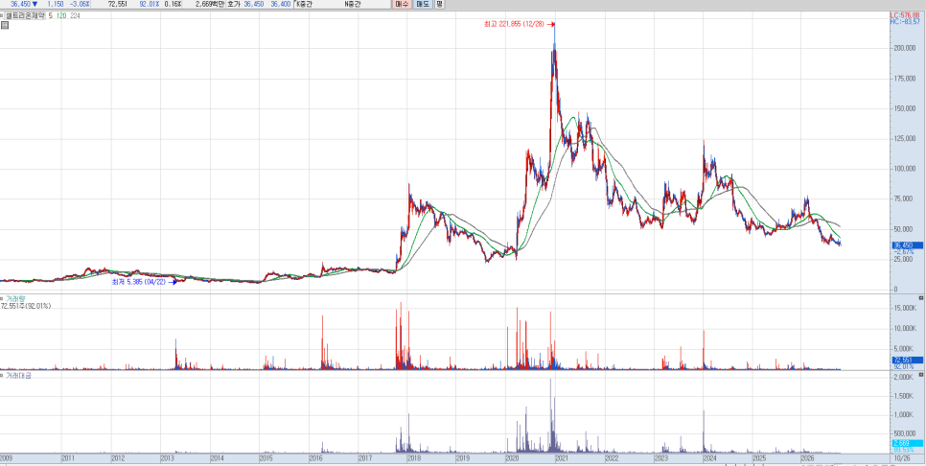Click the 거래량 volume panel label
The image size is (926, 466).
pyautogui.click(x=14, y=299)
